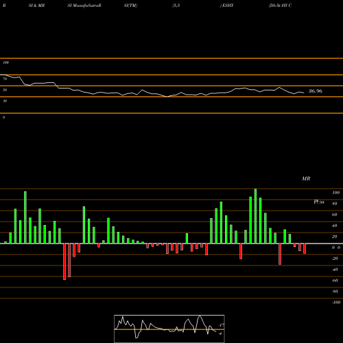Click the MR axis label -20

coord(335,259)
